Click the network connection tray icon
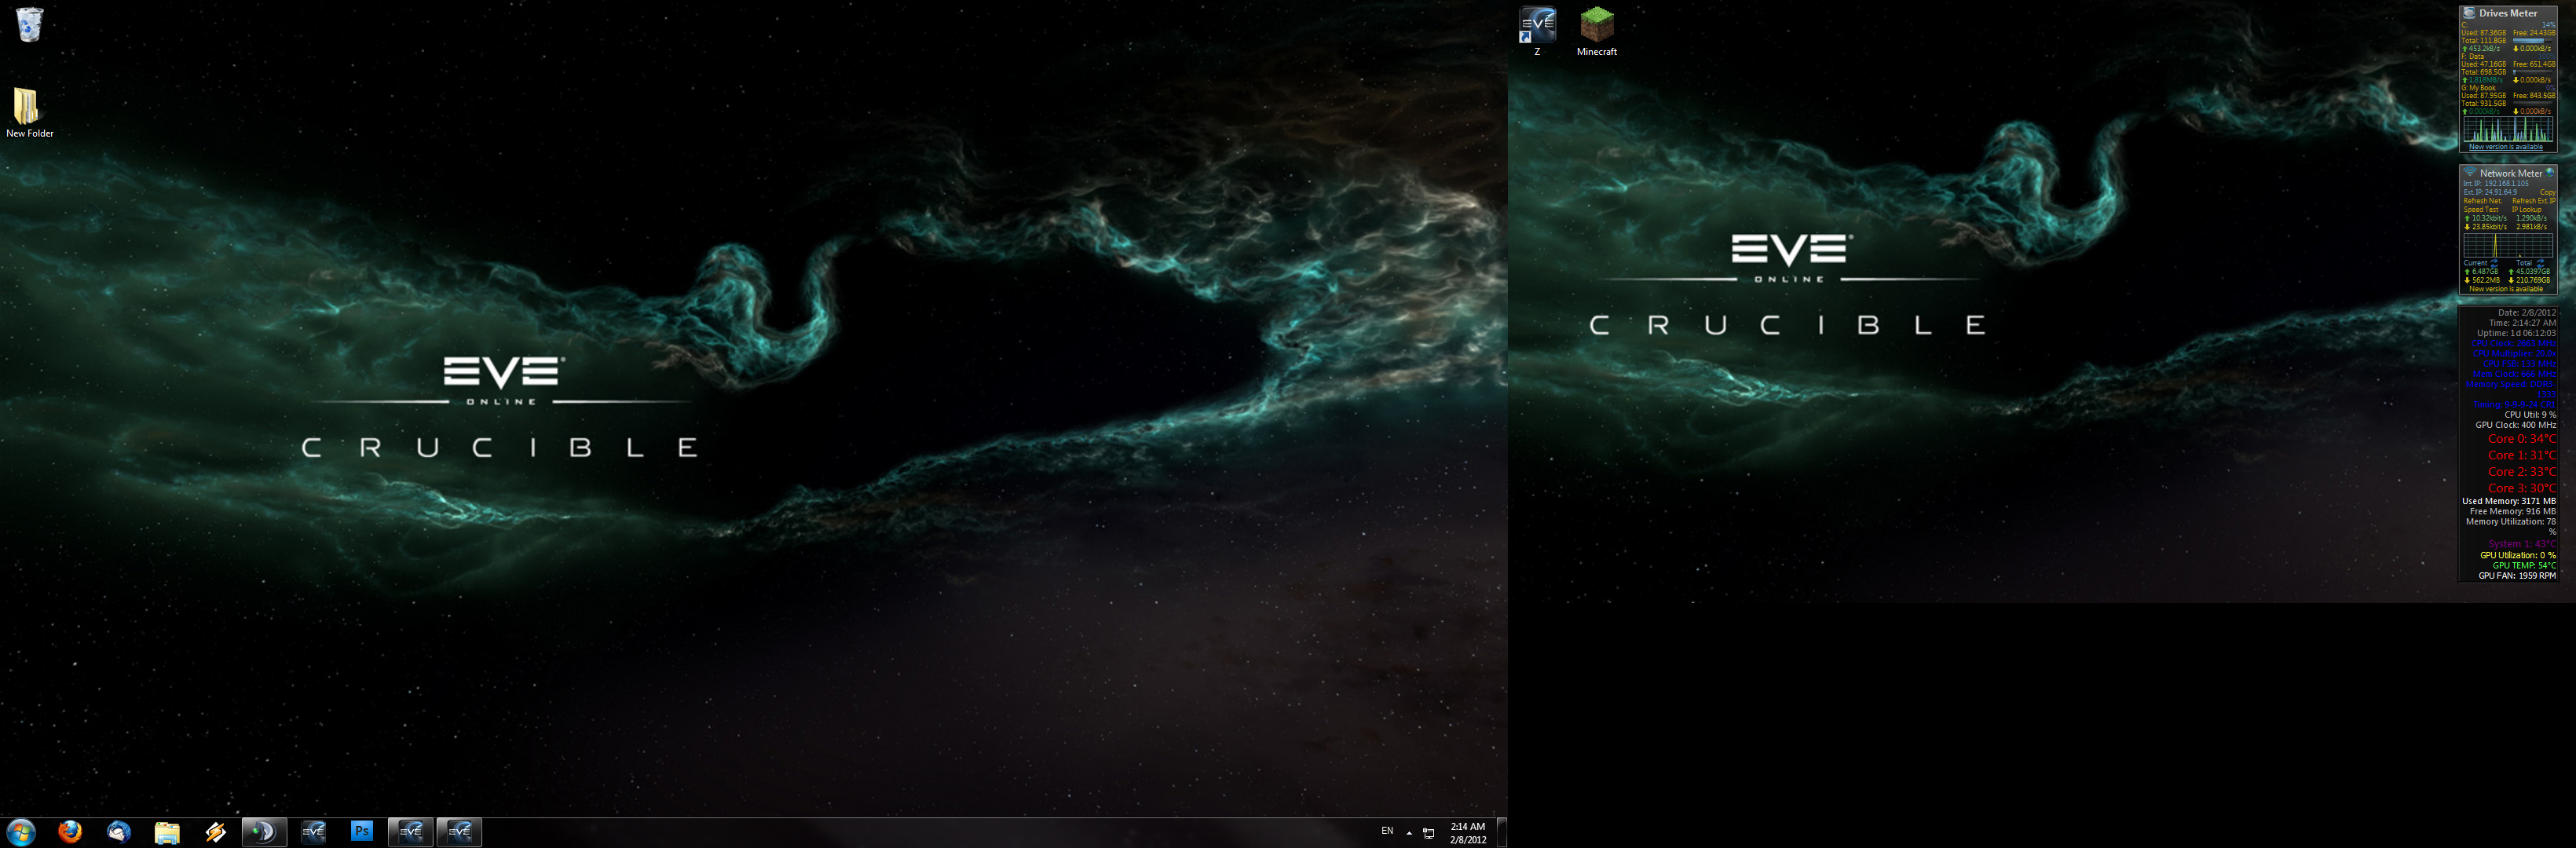 tap(1429, 832)
